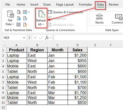
Task: Select the Data tab
Action: pos(100,4)
